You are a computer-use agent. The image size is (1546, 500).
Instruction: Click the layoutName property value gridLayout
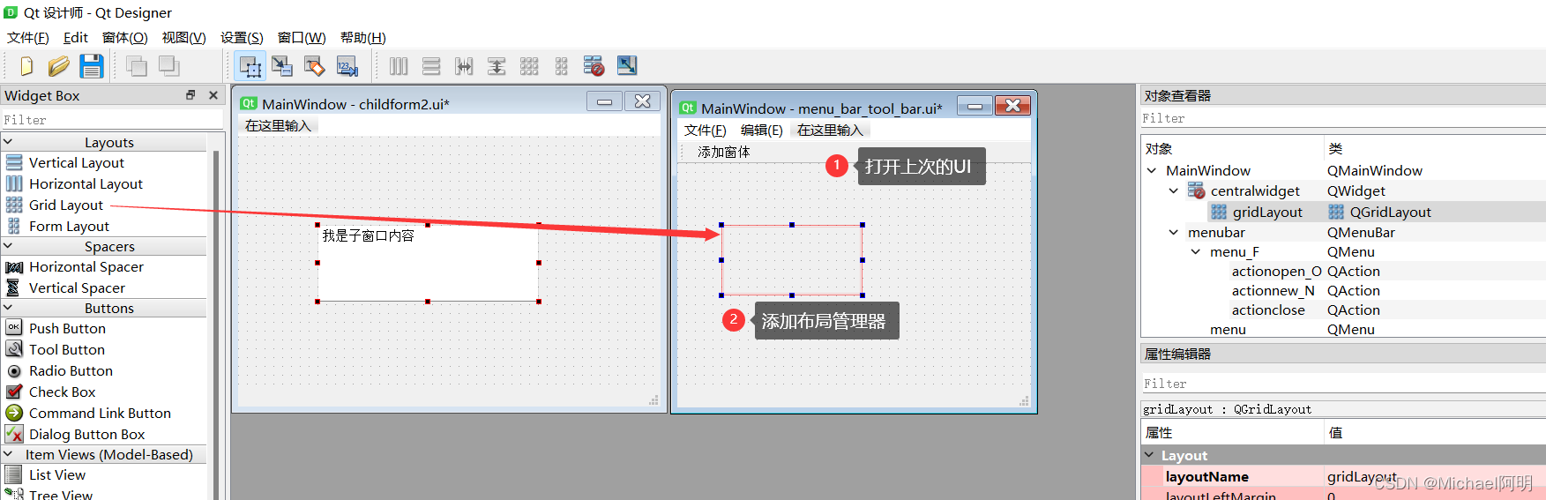[1362, 477]
